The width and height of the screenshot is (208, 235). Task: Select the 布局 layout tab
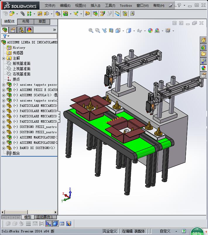[x=26, y=21]
